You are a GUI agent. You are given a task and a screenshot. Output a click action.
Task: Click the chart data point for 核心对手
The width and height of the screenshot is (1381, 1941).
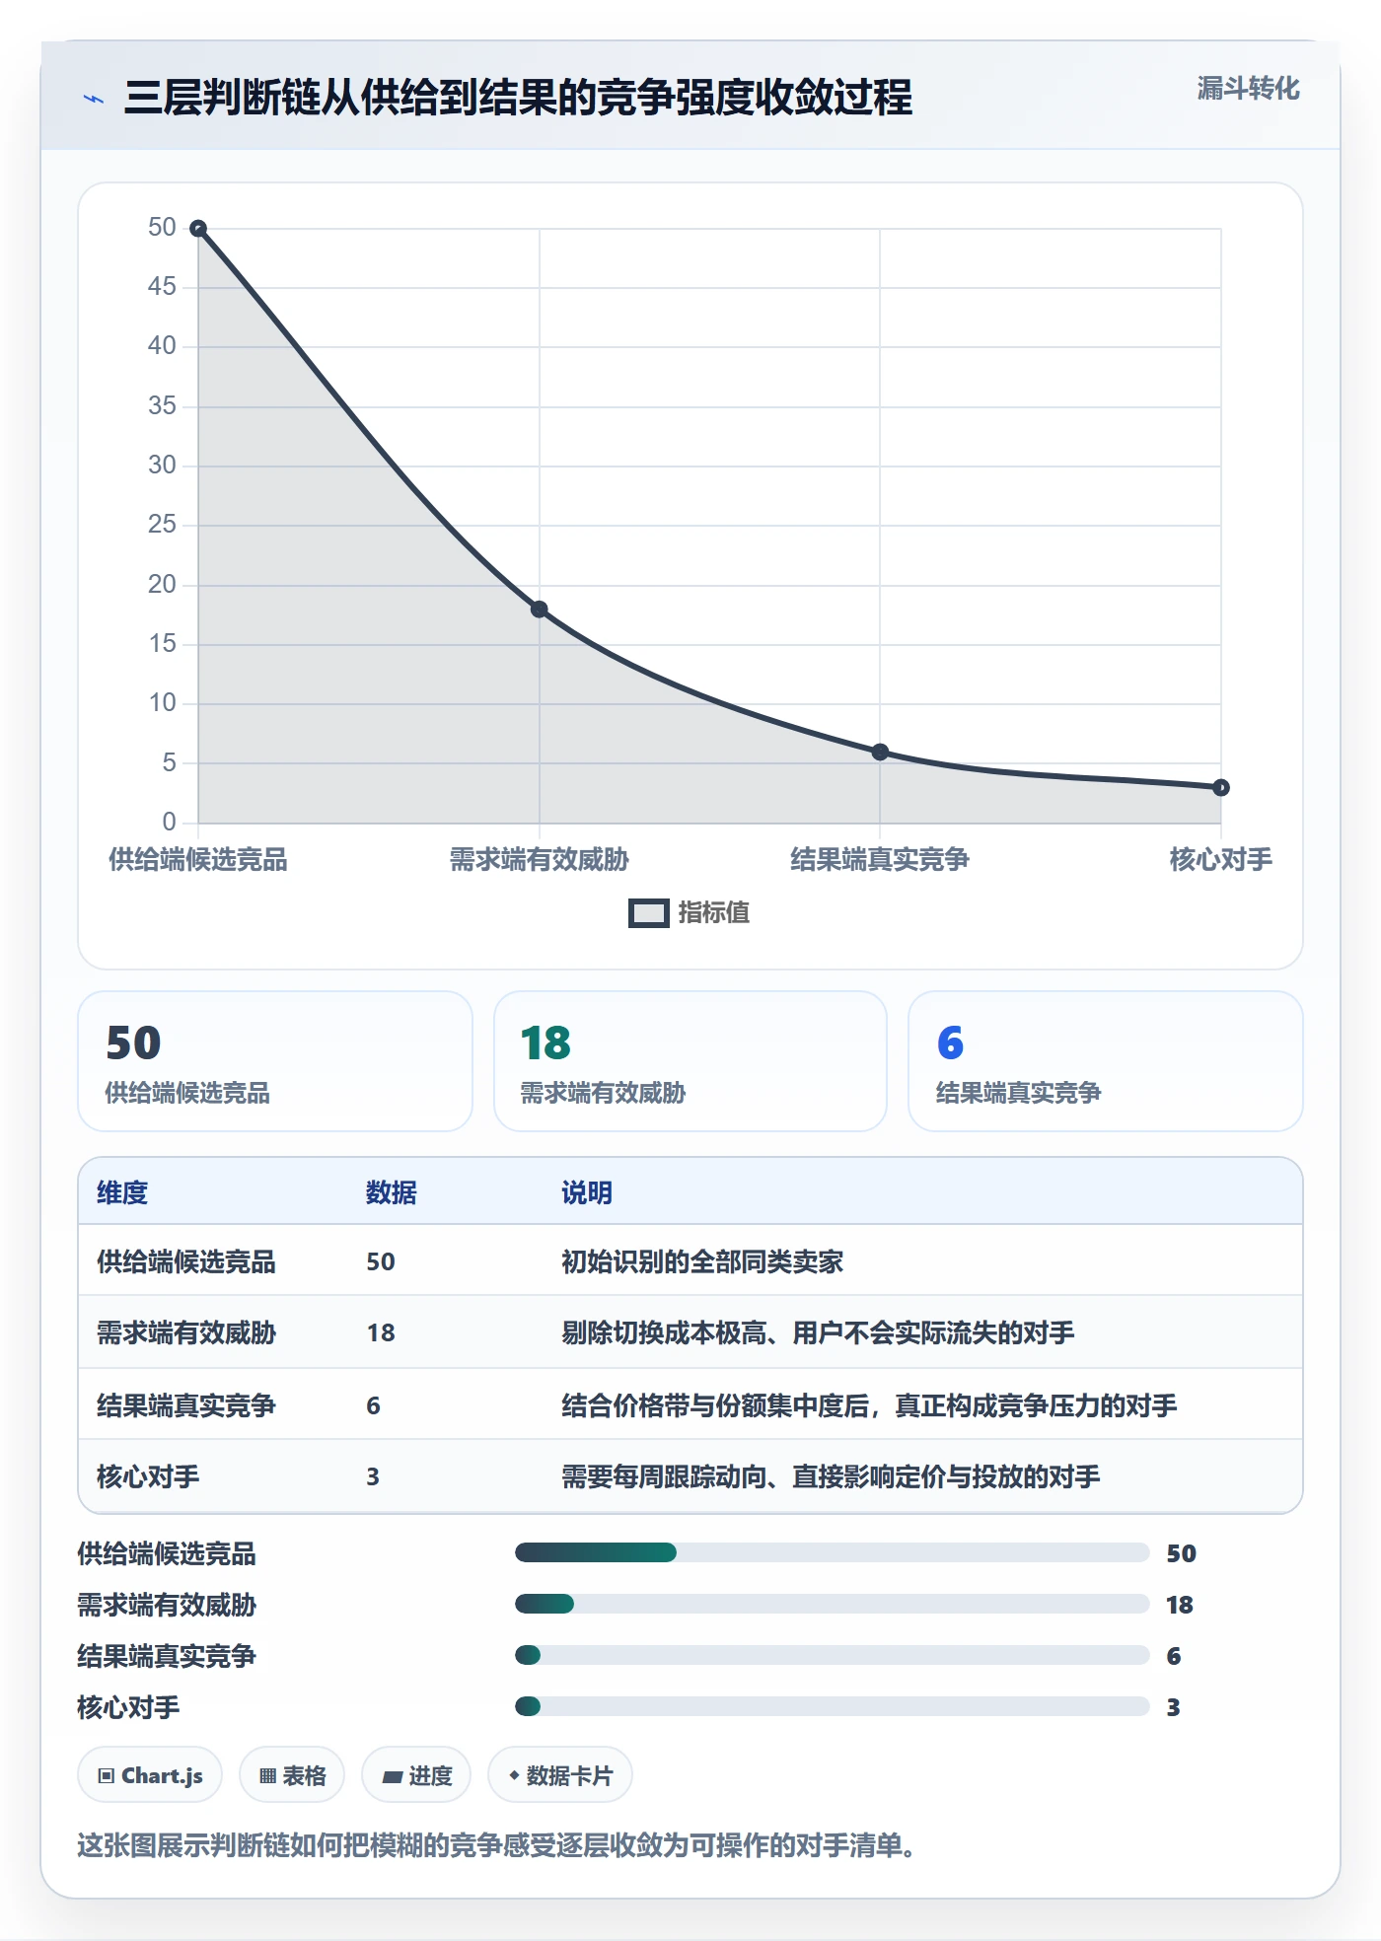1221,787
